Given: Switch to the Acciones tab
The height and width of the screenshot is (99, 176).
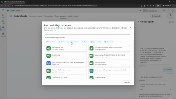Looking at the screenshot, I should click(63, 16).
